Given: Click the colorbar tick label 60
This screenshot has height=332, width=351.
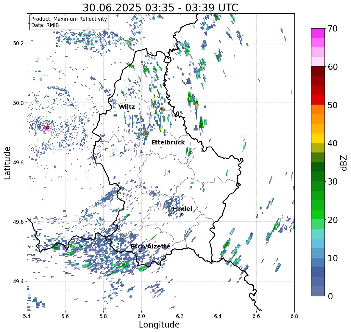Looking at the screenshot, I should pos(333,67).
